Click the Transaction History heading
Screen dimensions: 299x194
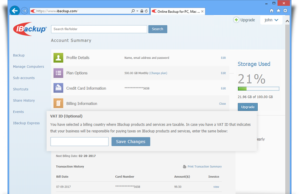(x=70, y=167)
